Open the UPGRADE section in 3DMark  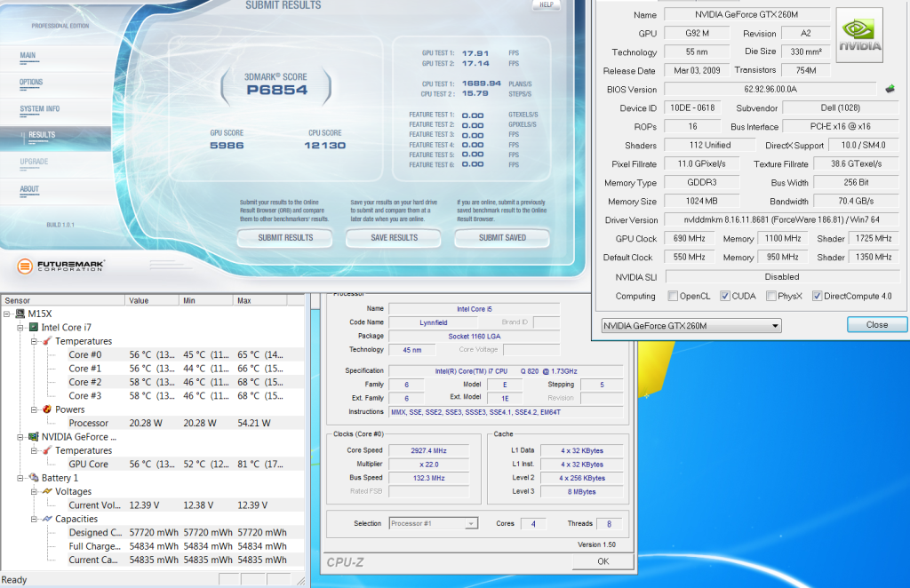[35, 162]
